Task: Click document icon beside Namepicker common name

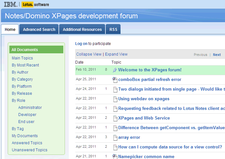Action: pyautogui.click(x=115, y=156)
